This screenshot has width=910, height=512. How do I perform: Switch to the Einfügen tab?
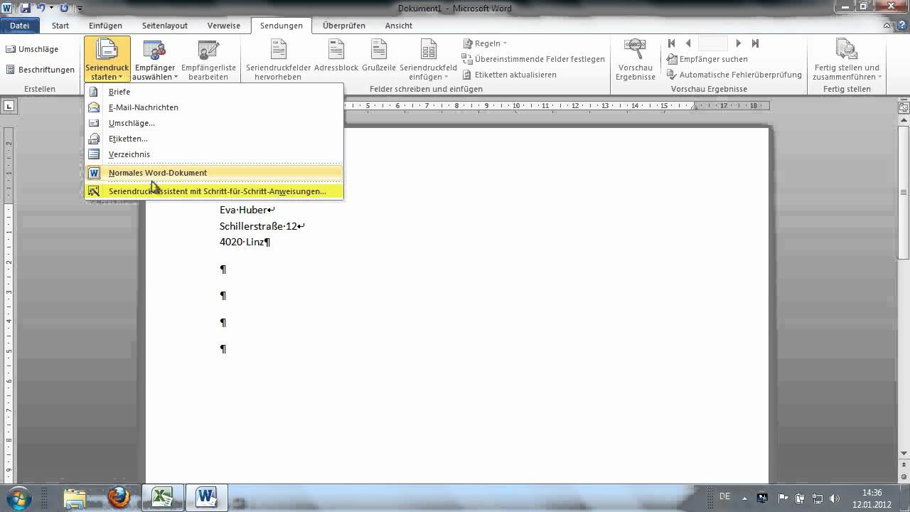[105, 26]
